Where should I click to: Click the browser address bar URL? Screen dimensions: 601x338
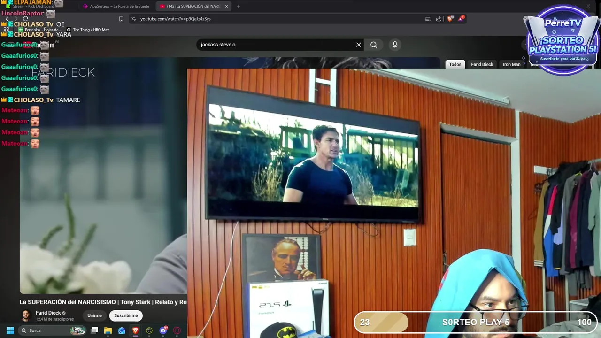175,19
